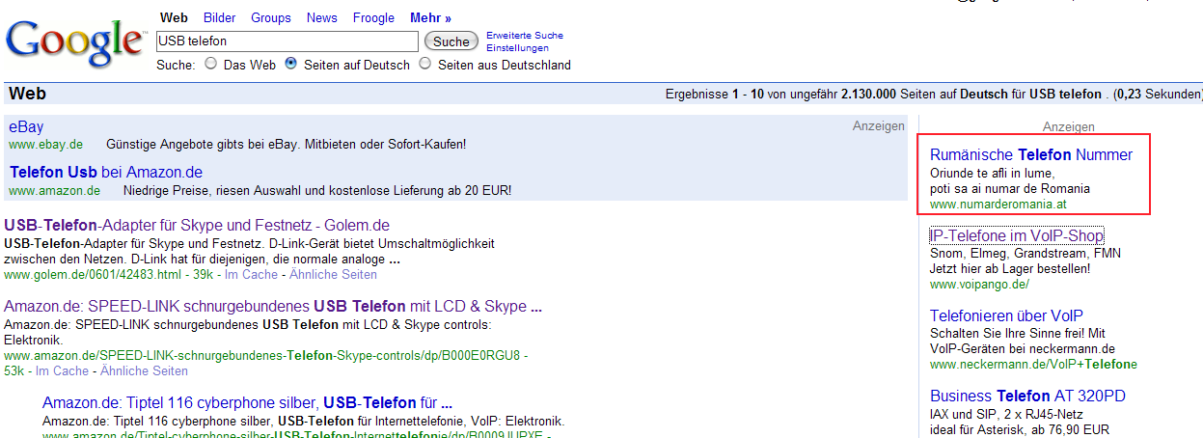Open 'Rumänische Telefon Nummer' ad
Image resolution: width=1203 pixels, height=438 pixels.
coord(1031,154)
